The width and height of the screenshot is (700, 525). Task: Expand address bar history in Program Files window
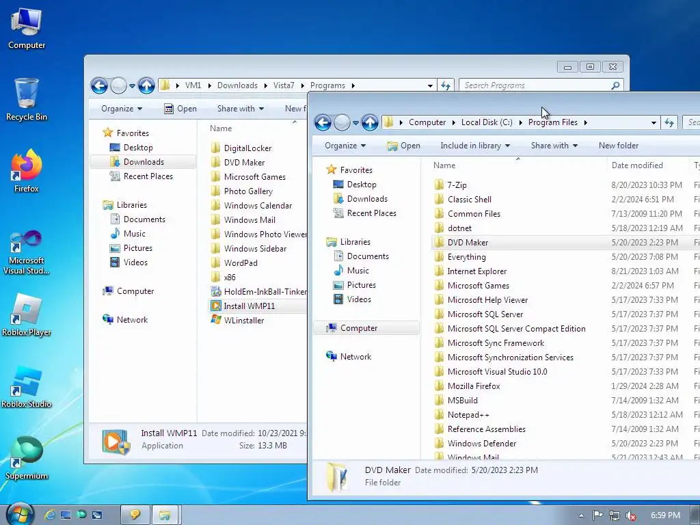pos(654,123)
